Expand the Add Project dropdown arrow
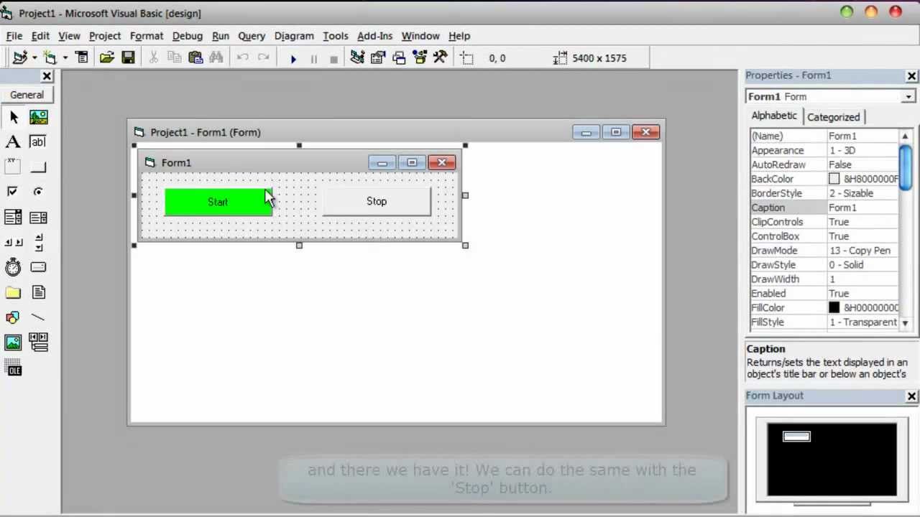The image size is (920, 517). 34,58
